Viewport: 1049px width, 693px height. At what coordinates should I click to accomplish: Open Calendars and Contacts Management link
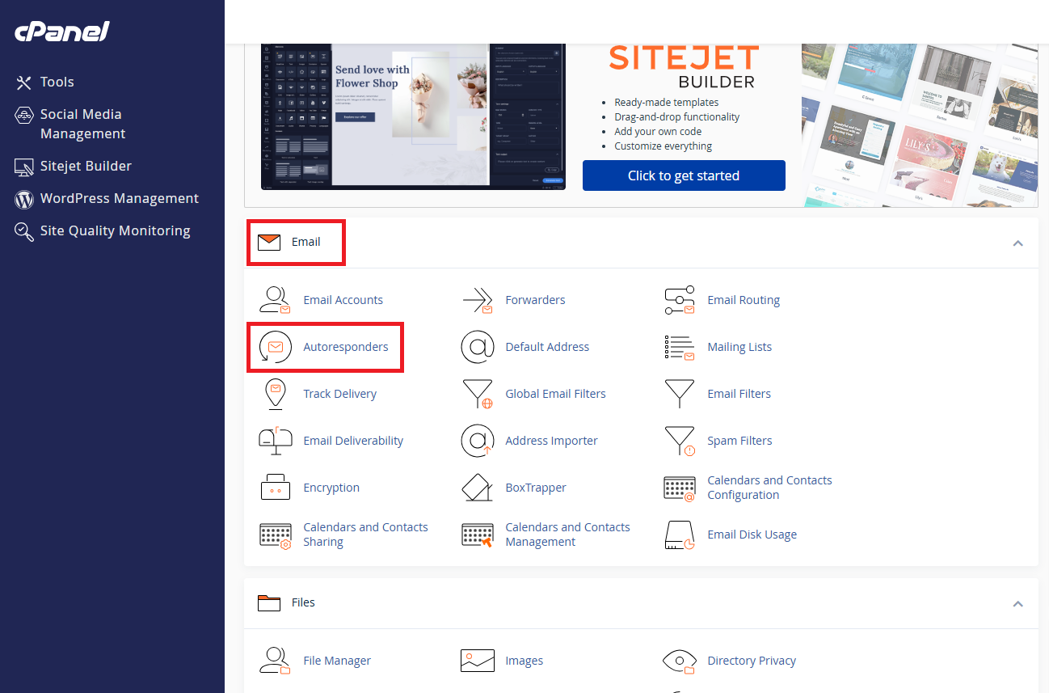pos(567,535)
